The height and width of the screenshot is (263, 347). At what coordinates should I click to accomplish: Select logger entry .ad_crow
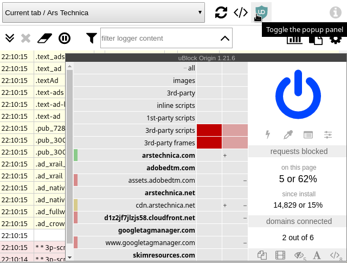point(50,224)
